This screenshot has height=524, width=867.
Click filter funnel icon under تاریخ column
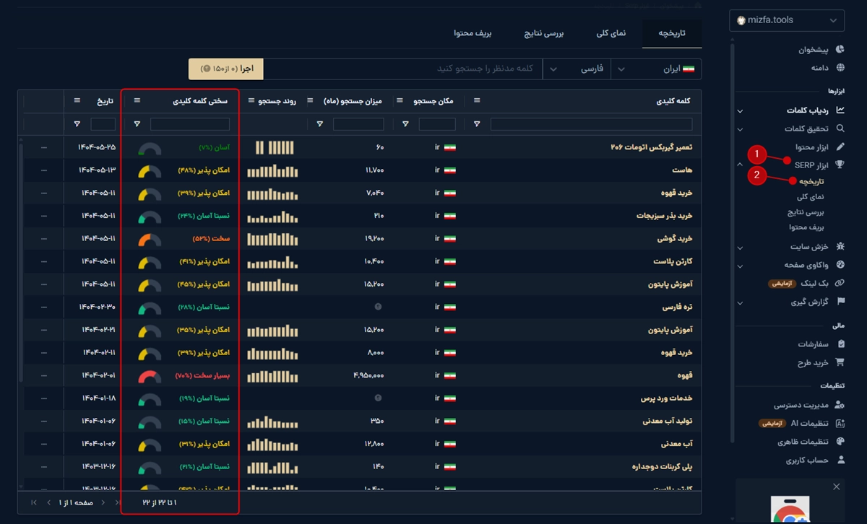pyautogui.click(x=77, y=124)
